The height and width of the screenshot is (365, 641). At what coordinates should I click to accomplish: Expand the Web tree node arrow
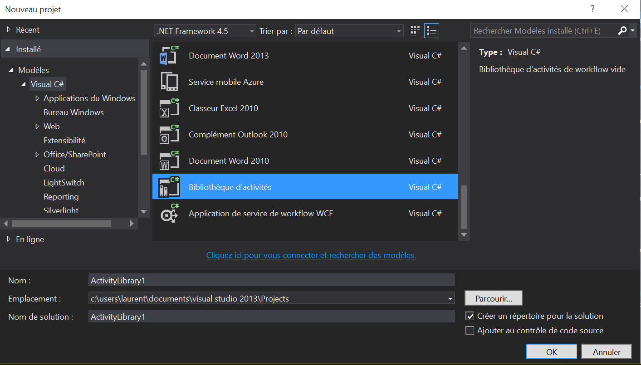tap(37, 127)
